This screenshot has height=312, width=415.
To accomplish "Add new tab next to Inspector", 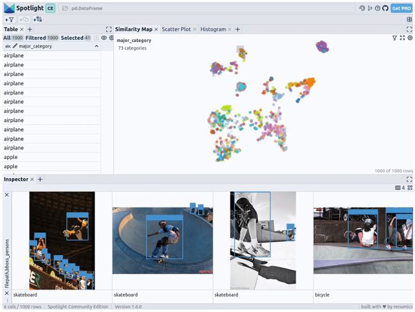I will tap(40, 179).
